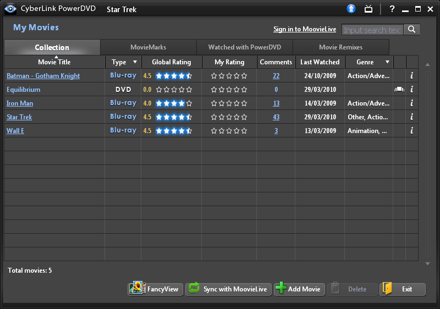Click the blue upgrade arrow icon
440x309 pixels.
point(351,9)
